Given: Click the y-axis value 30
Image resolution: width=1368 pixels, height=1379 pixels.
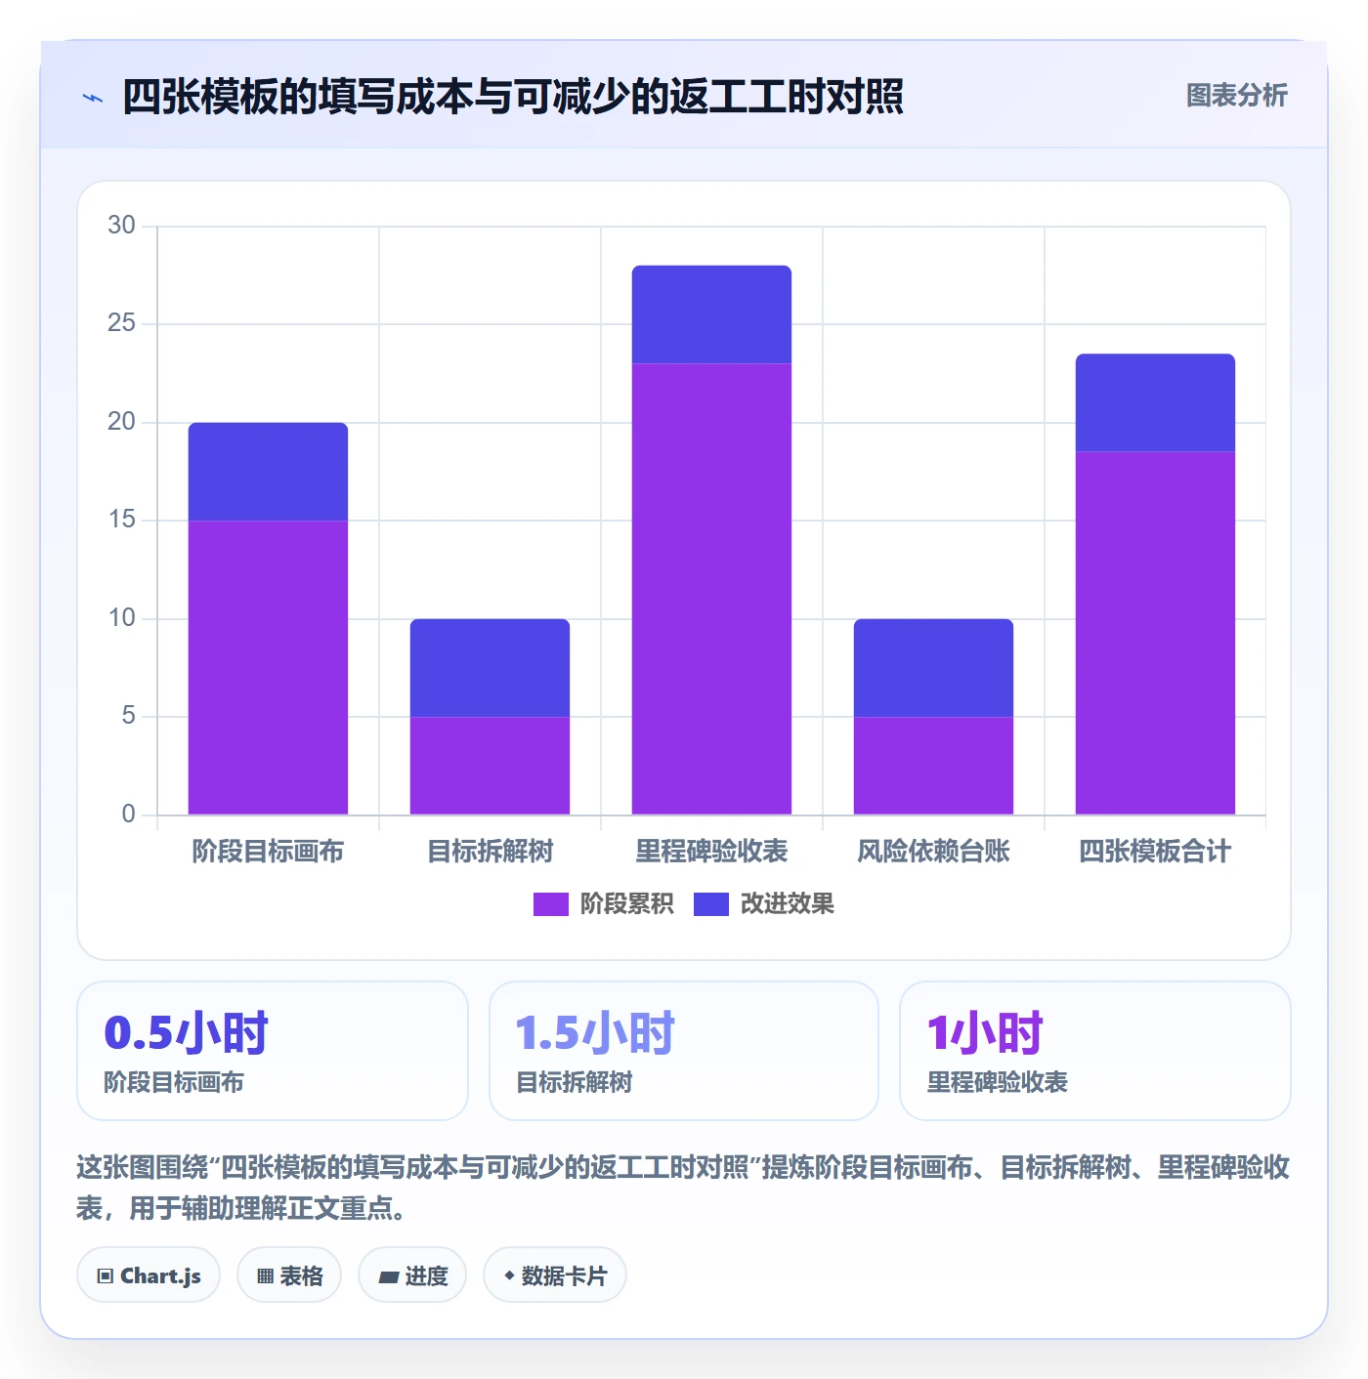Looking at the screenshot, I should click(x=121, y=226).
